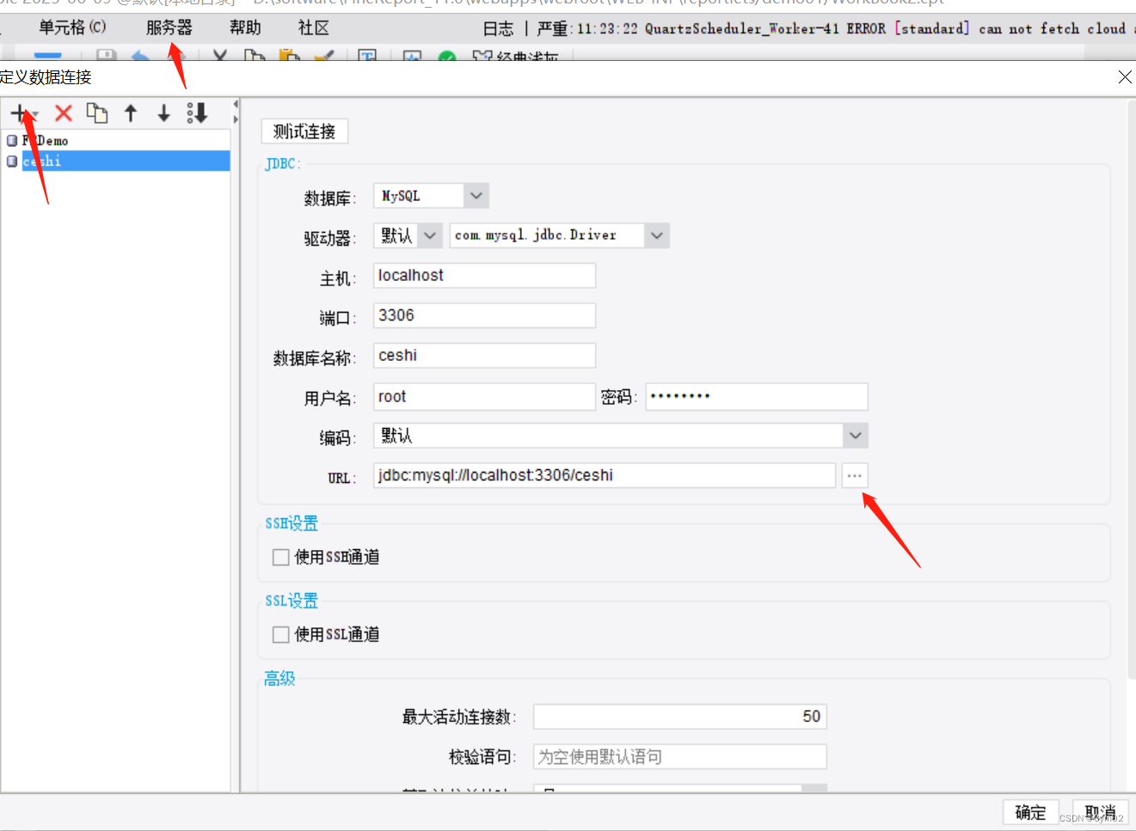Click the Test Connection button
Viewport: 1136px width, 831px height.
304,131
